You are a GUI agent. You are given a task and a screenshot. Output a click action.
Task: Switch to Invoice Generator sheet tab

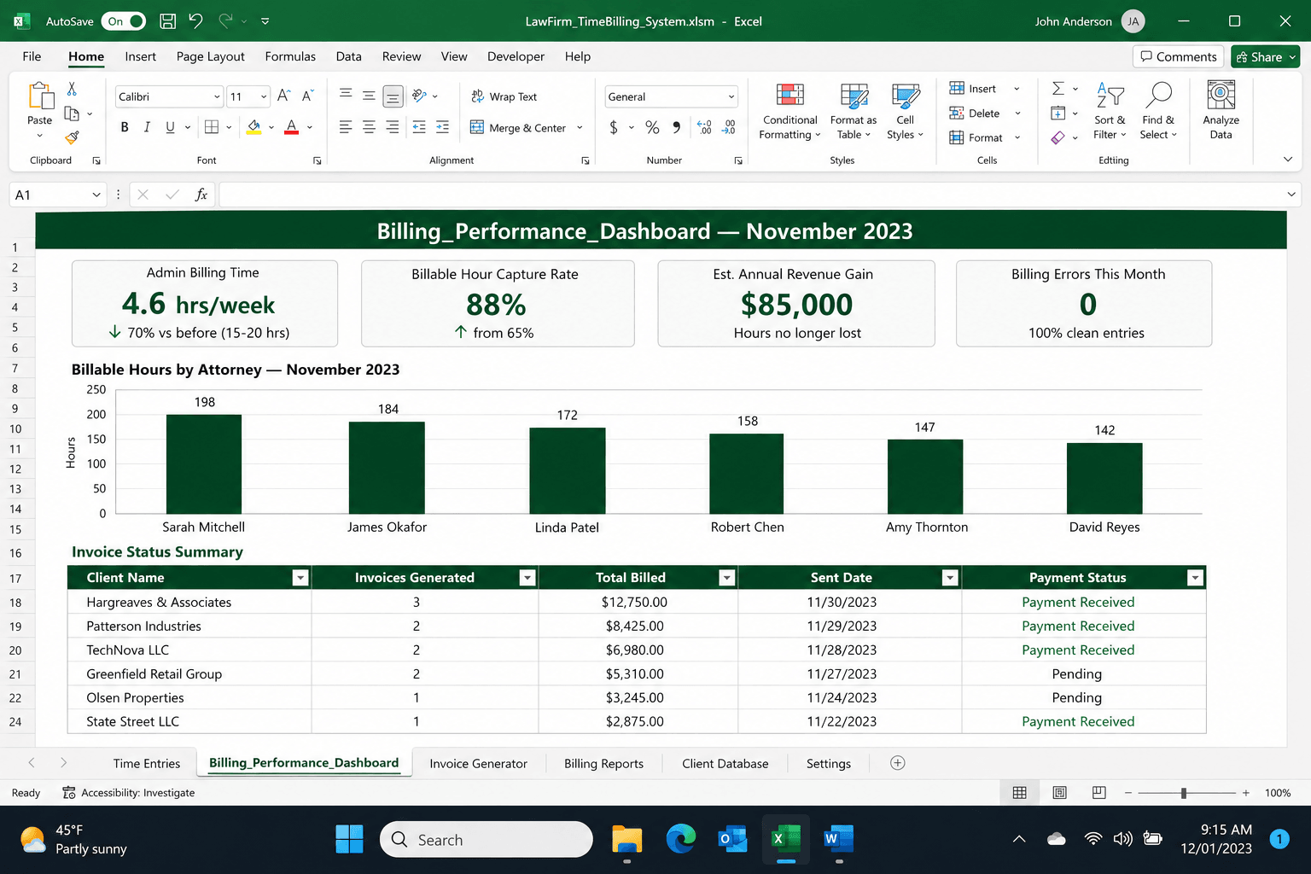478,763
